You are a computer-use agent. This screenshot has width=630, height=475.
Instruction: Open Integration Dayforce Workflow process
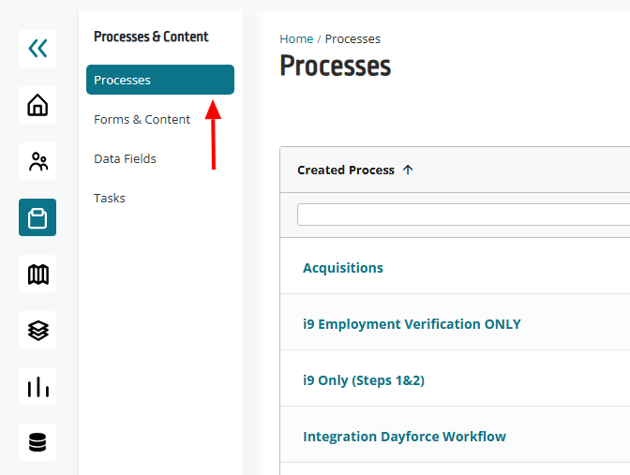[404, 436]
